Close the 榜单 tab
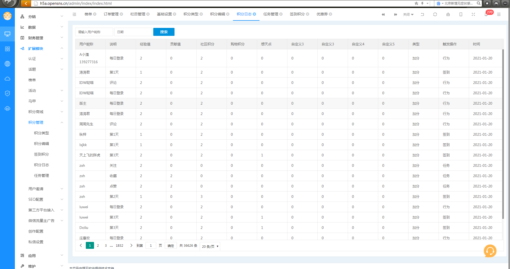This screenshot has height=269, width=510. click(x=95, y=14)
